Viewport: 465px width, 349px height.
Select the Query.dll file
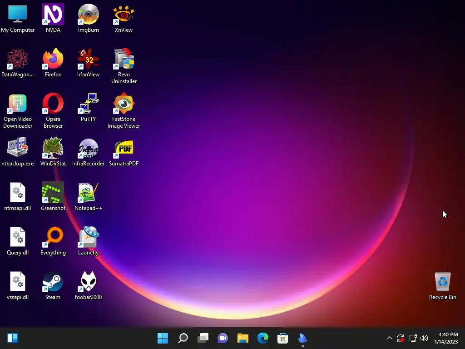click(18, 241)
